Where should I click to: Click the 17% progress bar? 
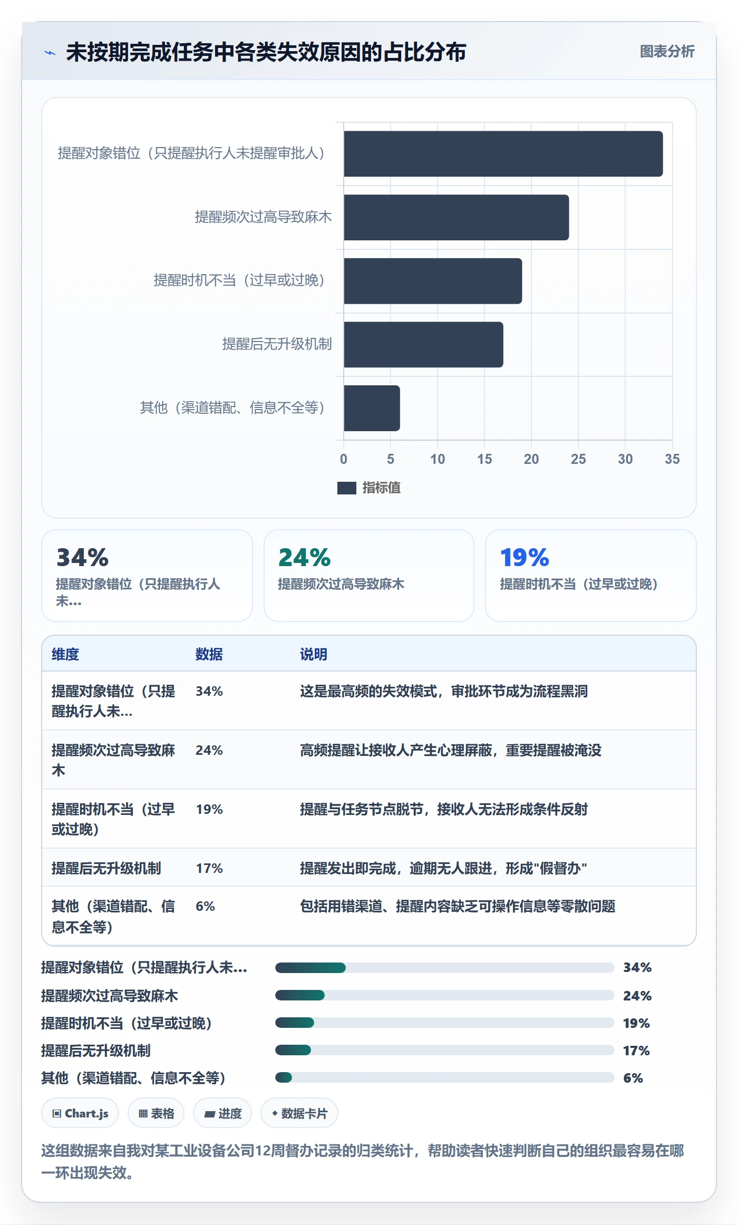(444, 1050)
